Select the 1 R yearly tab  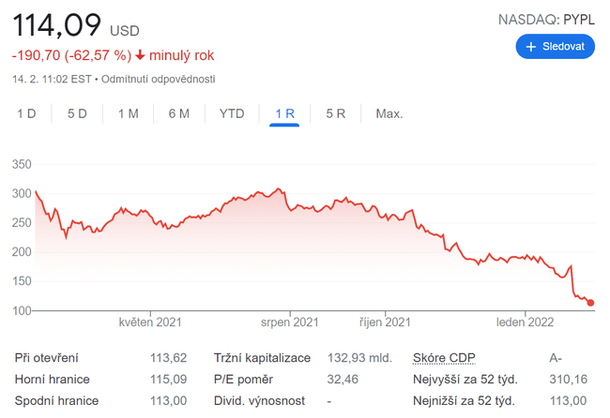pyautogui.click(x=284, y=113)
